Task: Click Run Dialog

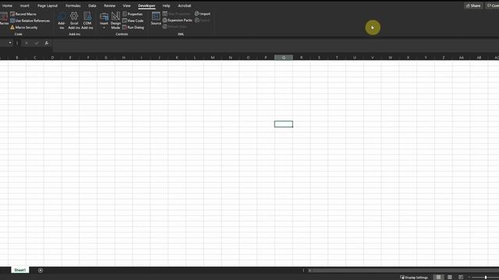Action: point(133,27)
